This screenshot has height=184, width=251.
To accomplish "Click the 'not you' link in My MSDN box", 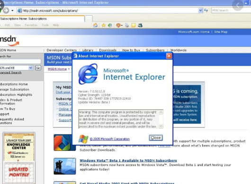I will coord(63,92).
